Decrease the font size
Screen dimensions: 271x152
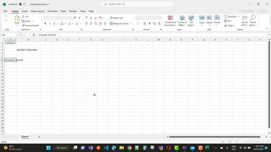click(x=80, y=18)
